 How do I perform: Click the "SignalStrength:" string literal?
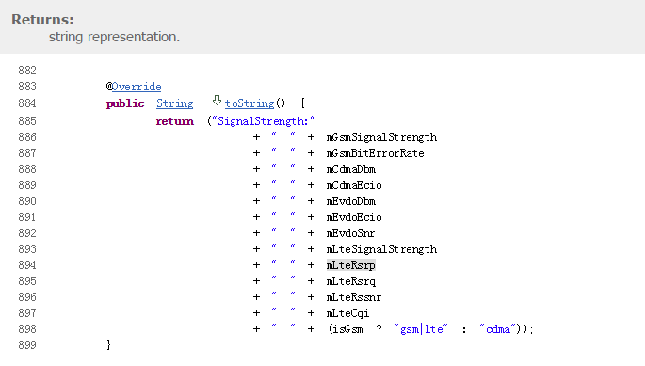pos(263,121)
